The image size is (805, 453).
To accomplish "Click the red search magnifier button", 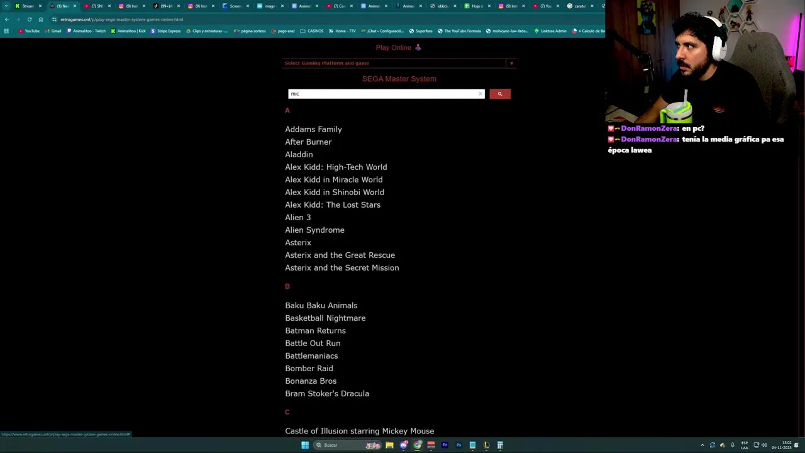I will point(500,94).
